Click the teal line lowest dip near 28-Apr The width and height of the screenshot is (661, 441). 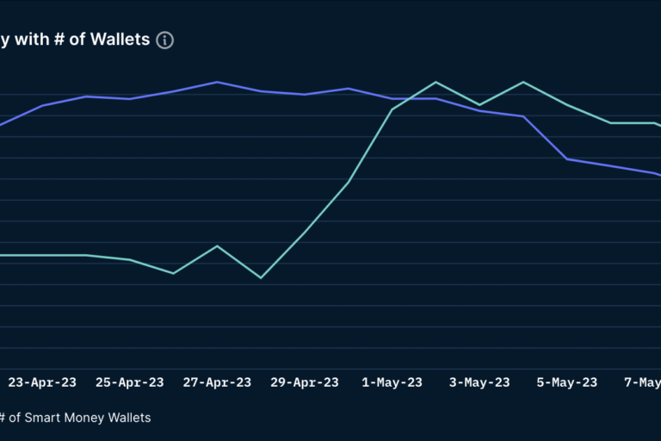pyautogui.click(x=261, y=277)
